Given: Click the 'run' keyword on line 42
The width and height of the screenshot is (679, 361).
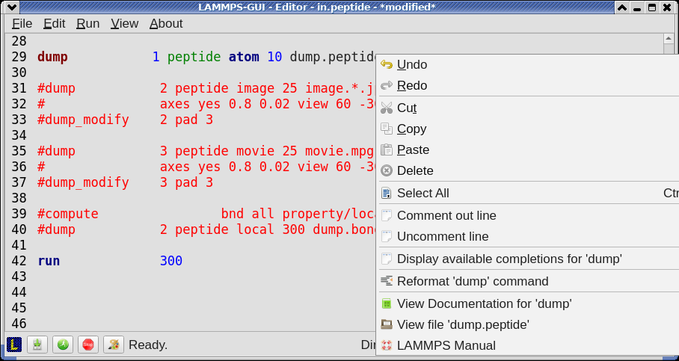Looking at the screenshot, I should coord(49,261).
